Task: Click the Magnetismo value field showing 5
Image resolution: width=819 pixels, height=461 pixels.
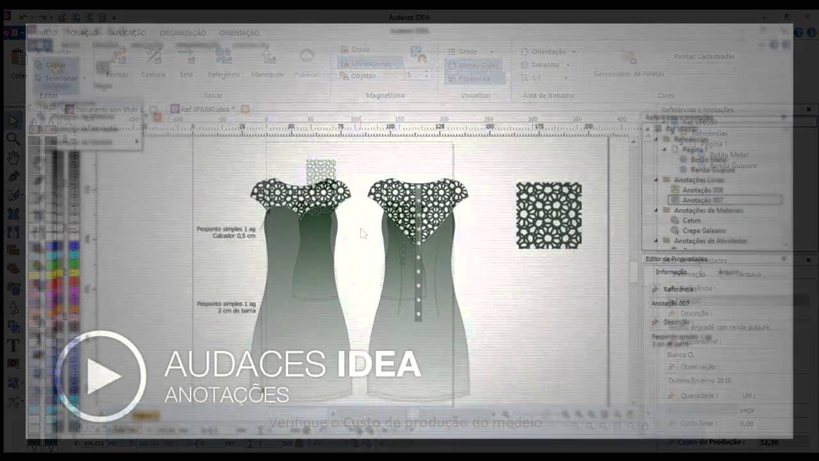Action: pos(415,75)
